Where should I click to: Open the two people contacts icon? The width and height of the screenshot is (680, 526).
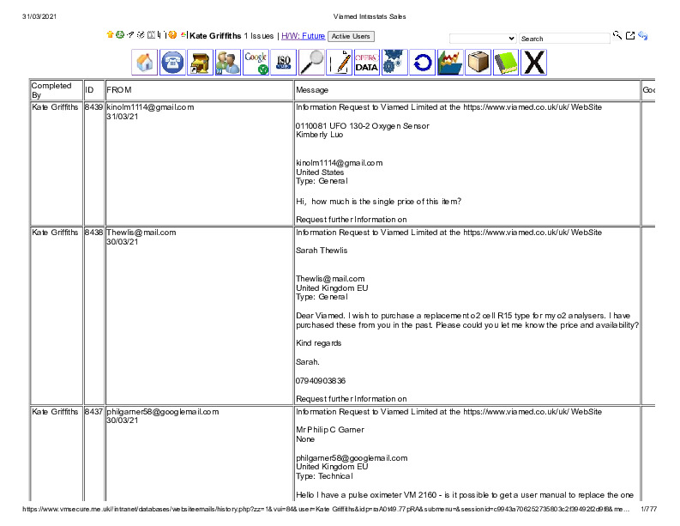click(227, 63)
